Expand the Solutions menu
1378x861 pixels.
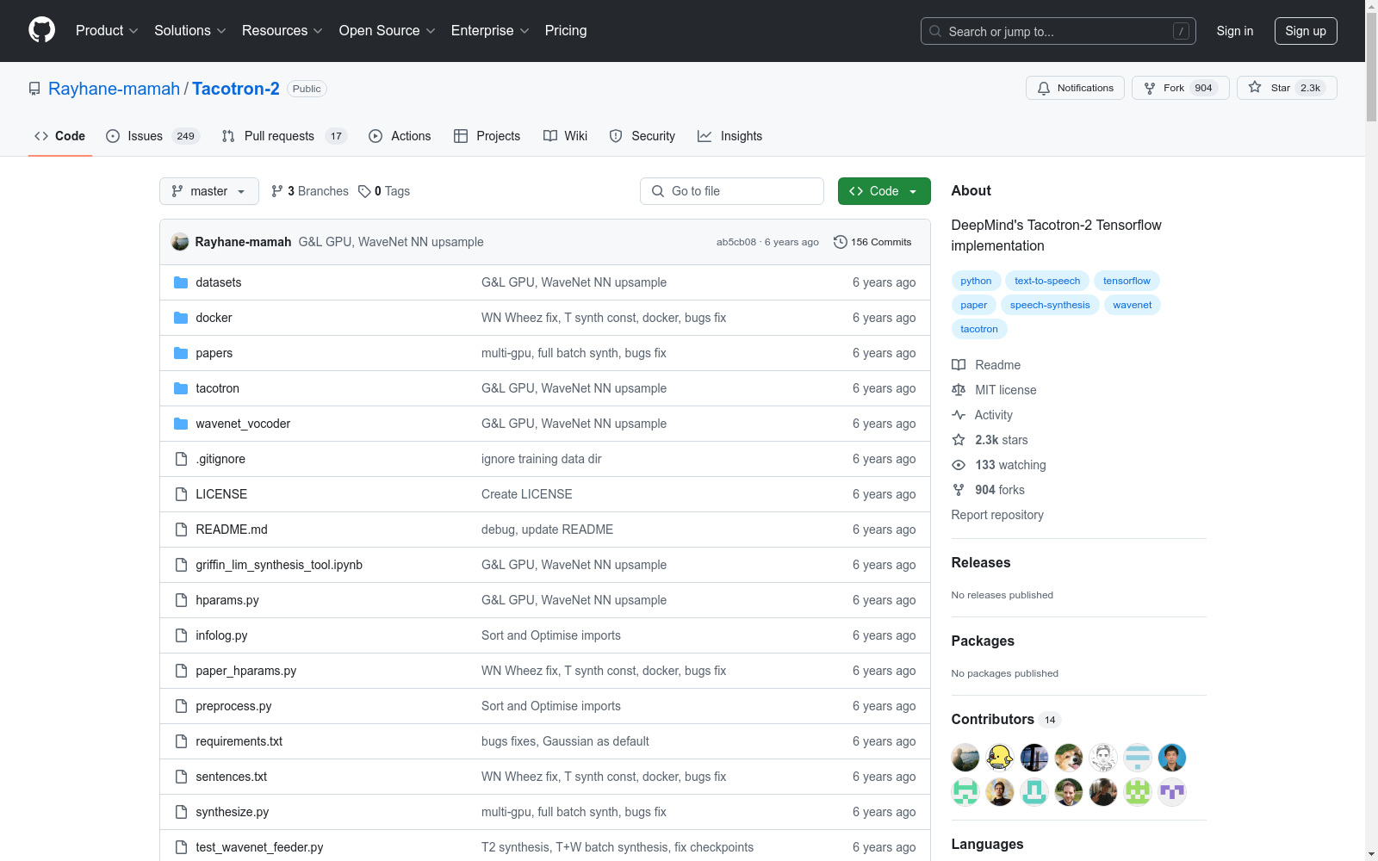point(190,30)
